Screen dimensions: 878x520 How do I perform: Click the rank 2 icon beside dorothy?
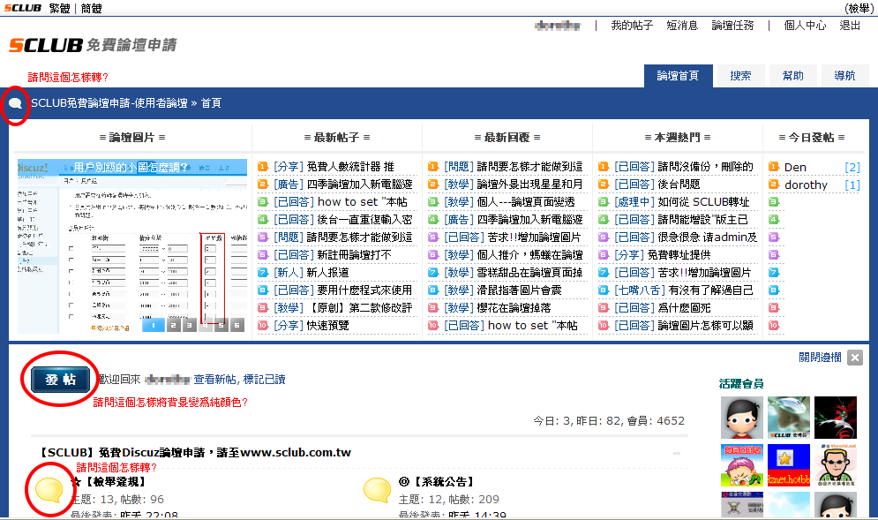(774, 185)
